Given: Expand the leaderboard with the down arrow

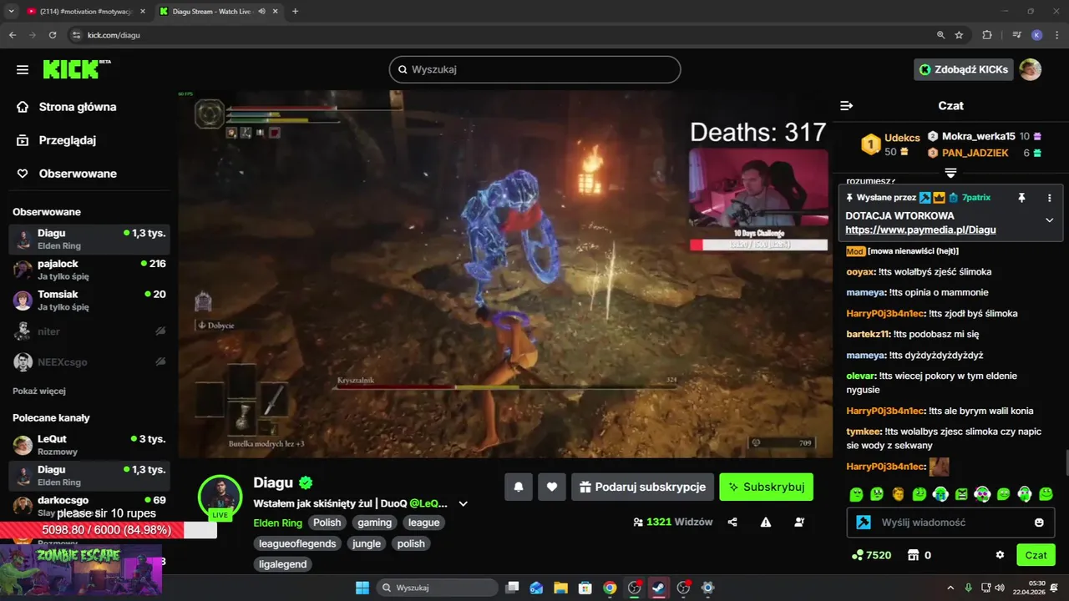Looking at the screenshot, I should (x=950, y=173).
